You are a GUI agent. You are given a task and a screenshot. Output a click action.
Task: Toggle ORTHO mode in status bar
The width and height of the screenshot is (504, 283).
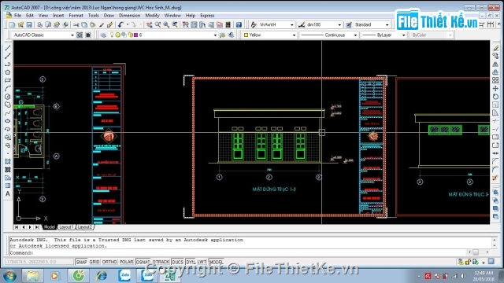click(x=109, y=262)
